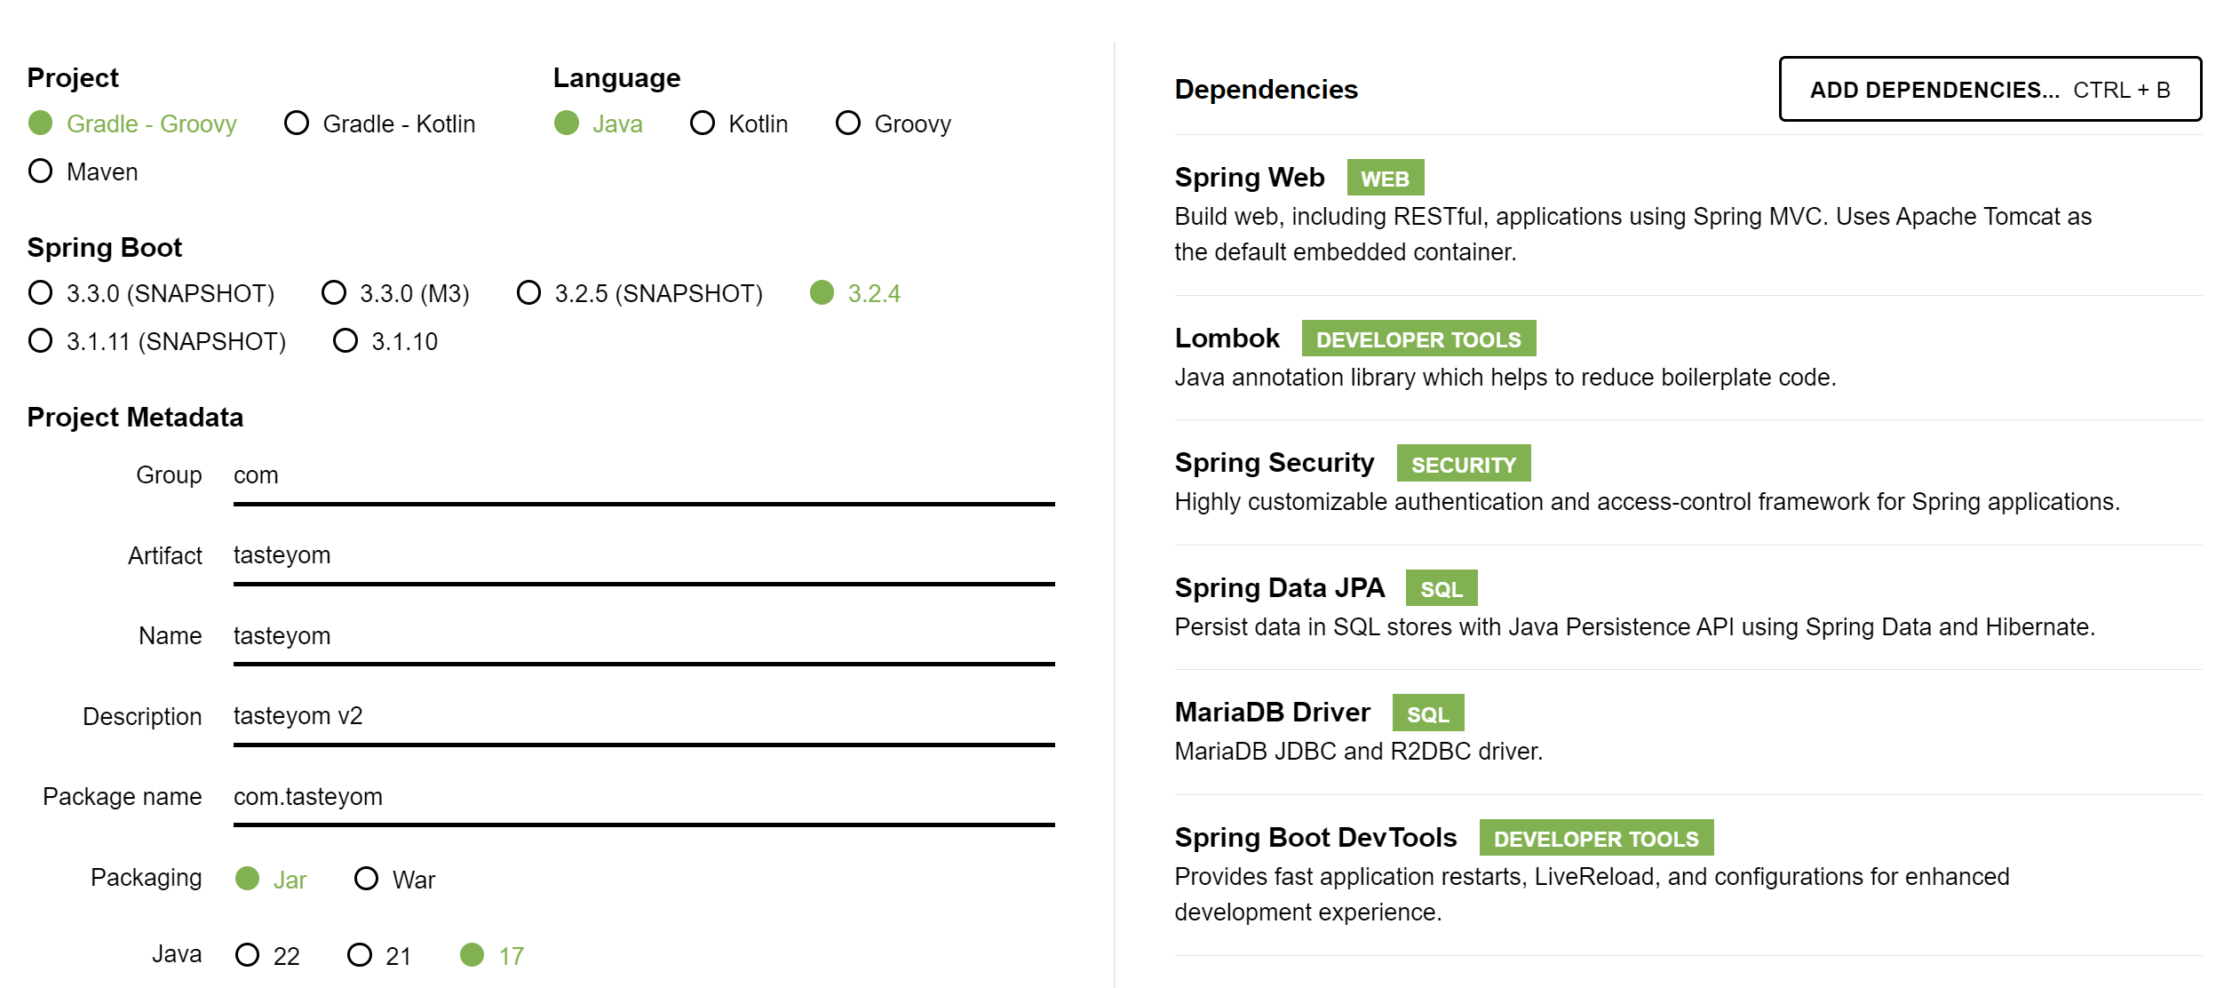Select Java version 21
Image resolution: width=2224 pixels, height=988 pixels.
pos(379,956)
